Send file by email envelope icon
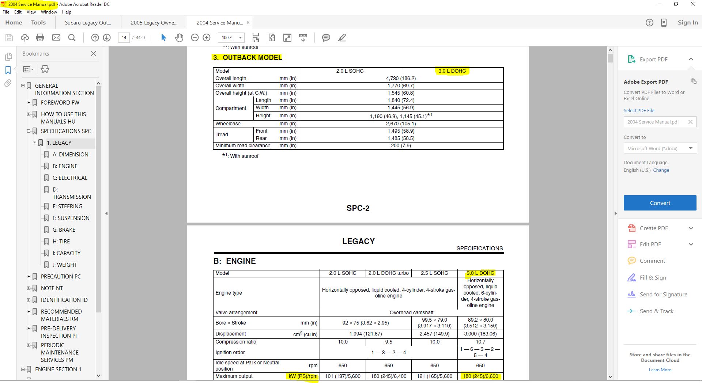 coord(56,37)
